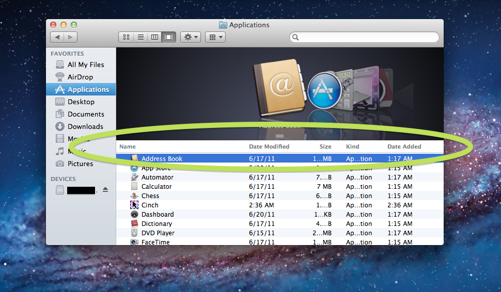Sort by Size column header
Viewport: 501px width, 292px height.
point(325,147)
